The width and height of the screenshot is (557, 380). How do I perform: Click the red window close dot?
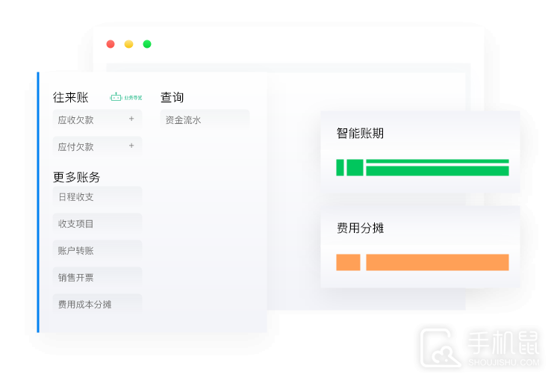[x=111, y=44]
